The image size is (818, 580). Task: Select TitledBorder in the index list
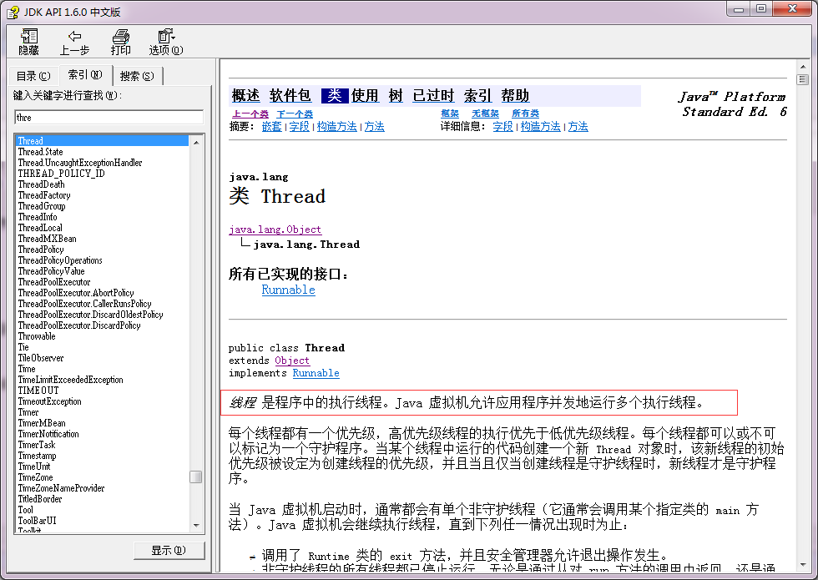point(40,499)
